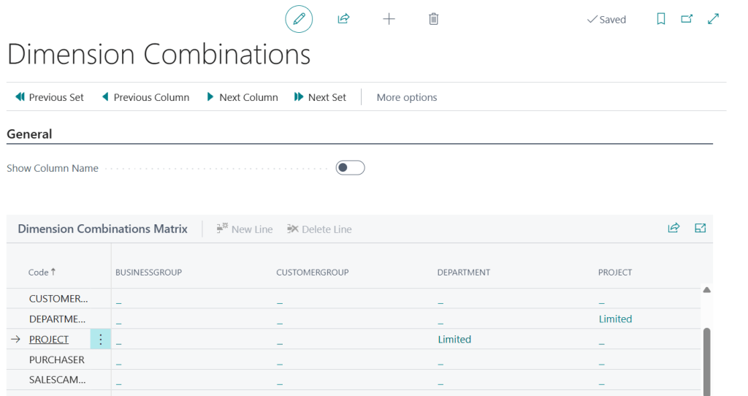This screenshot has height=396, width=748.
Task: Collapse the General section header
Action: coord(29,134)
